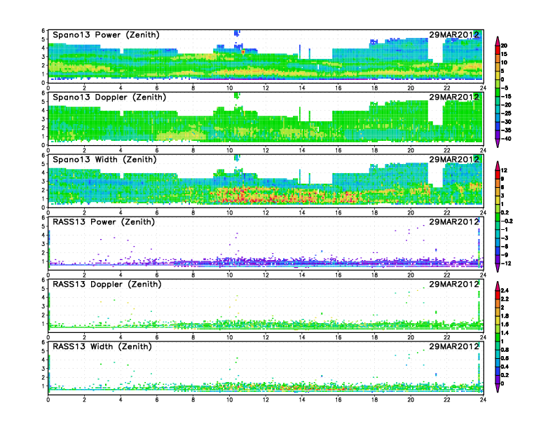
Task: Click the yellow segment of the bottom colorbar
Action: 498,320
